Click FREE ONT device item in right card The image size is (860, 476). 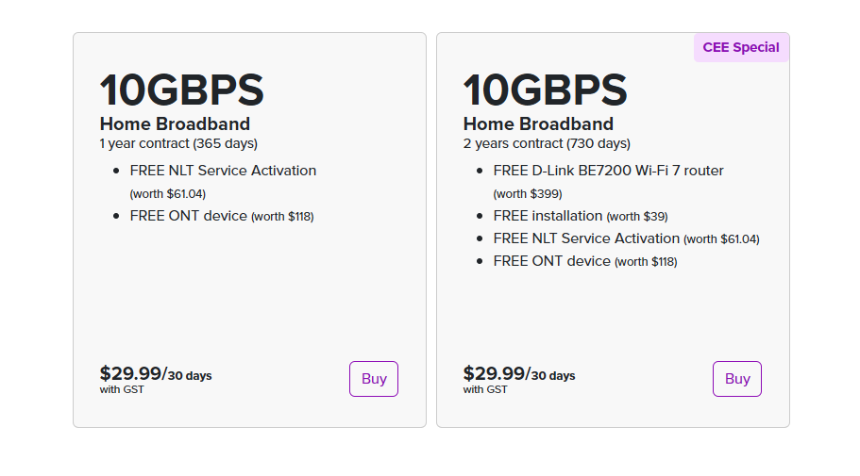point(585,261)
